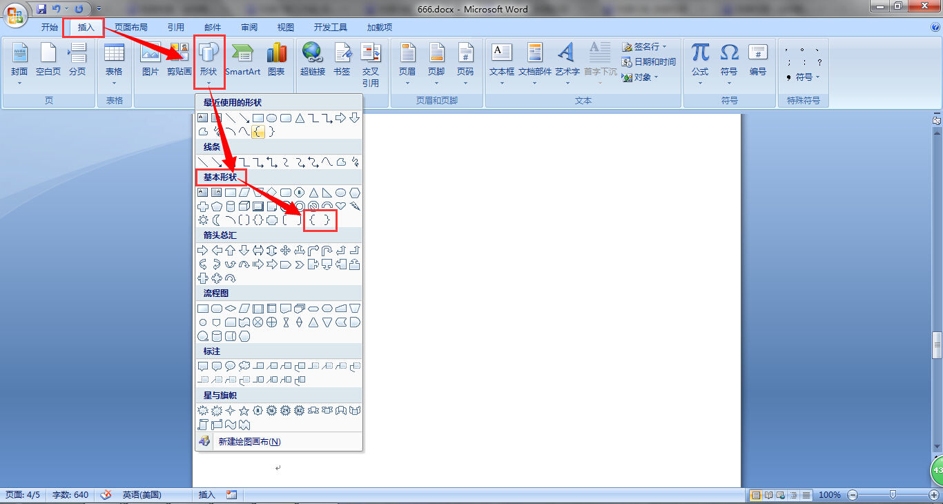The image size is (943, 504).
Task: Select the flowchart decision diamond
Action: [x=231, y=309]
